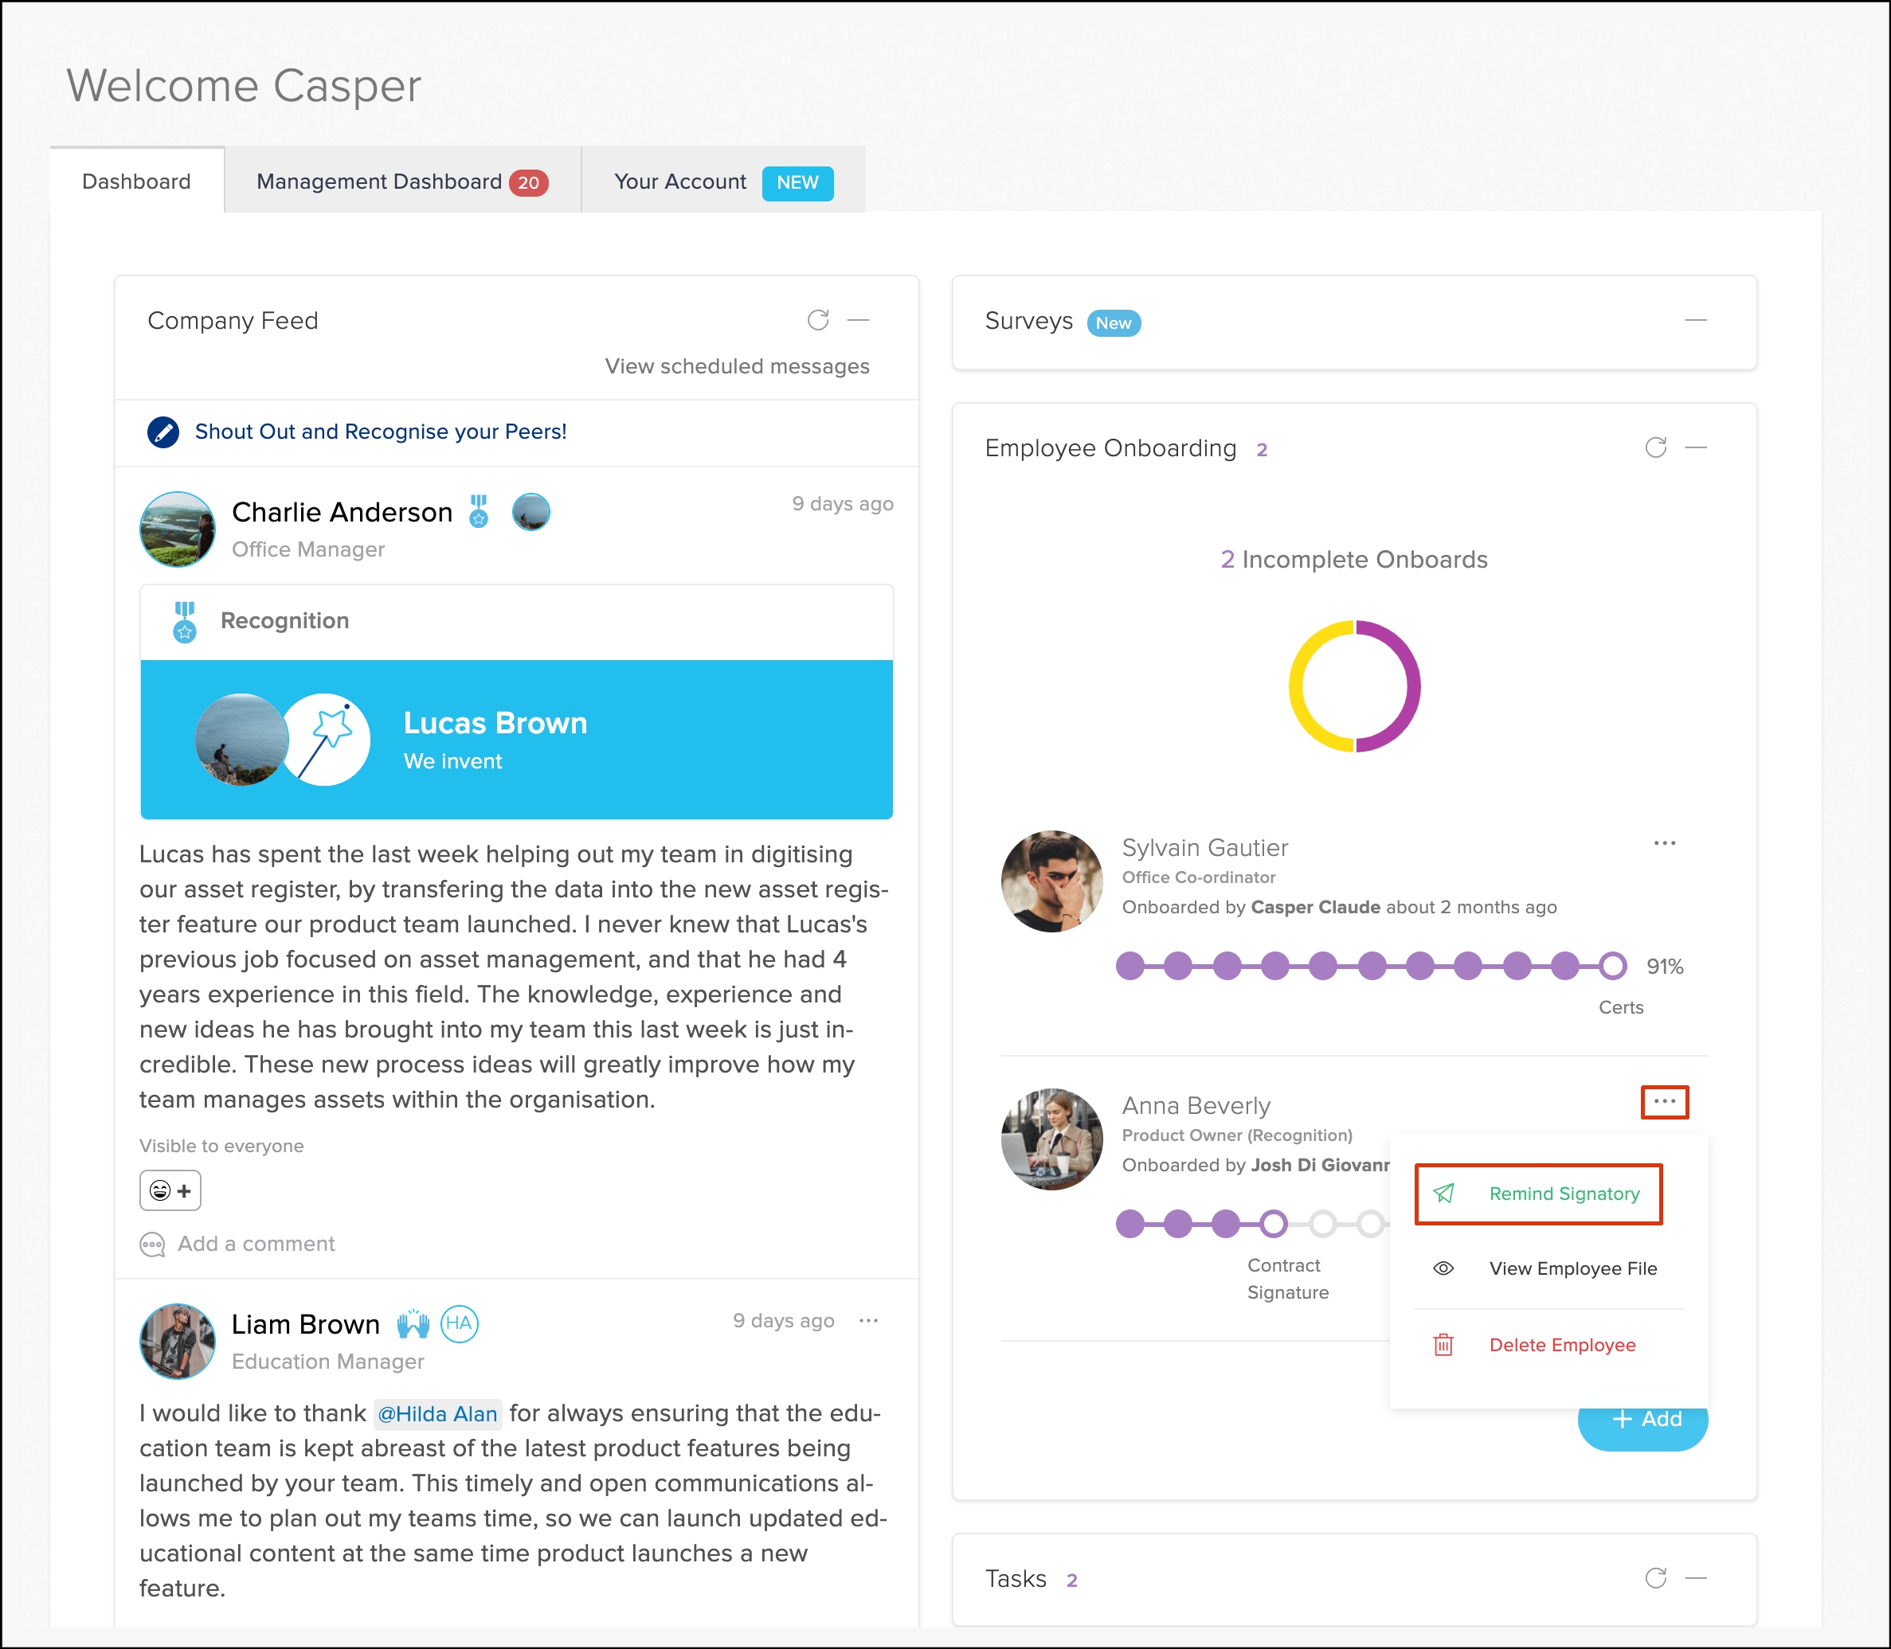1891x1649 pixels.
Task: Click the paper plane Remind Signatory icon
Action: click(x=1443, y=1194)
